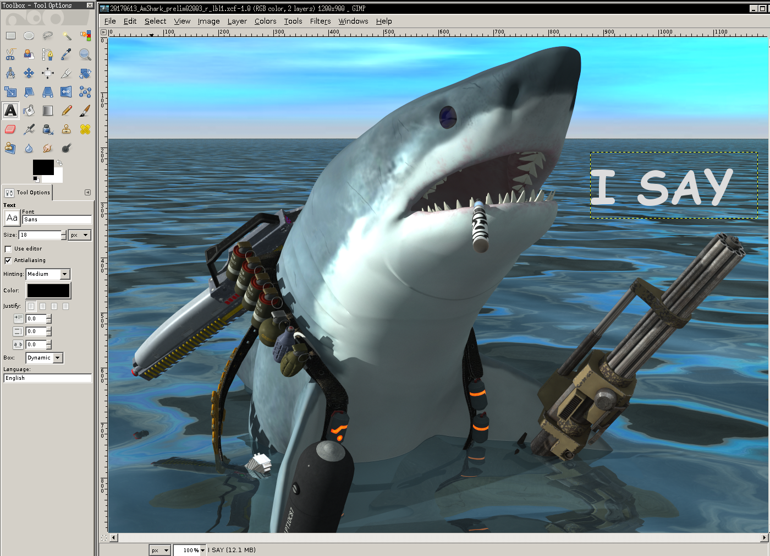Select the Perspective Clone tool
Viewport: 770px width, 556px height.
click(x=10, y=148)
